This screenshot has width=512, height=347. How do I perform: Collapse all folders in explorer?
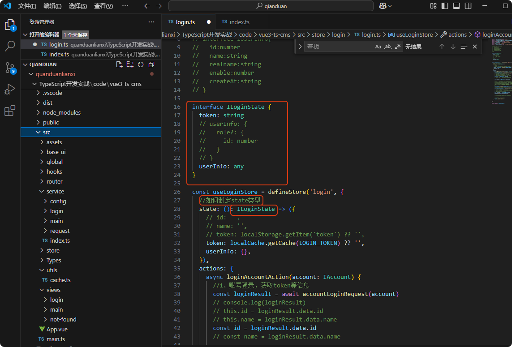151,64
